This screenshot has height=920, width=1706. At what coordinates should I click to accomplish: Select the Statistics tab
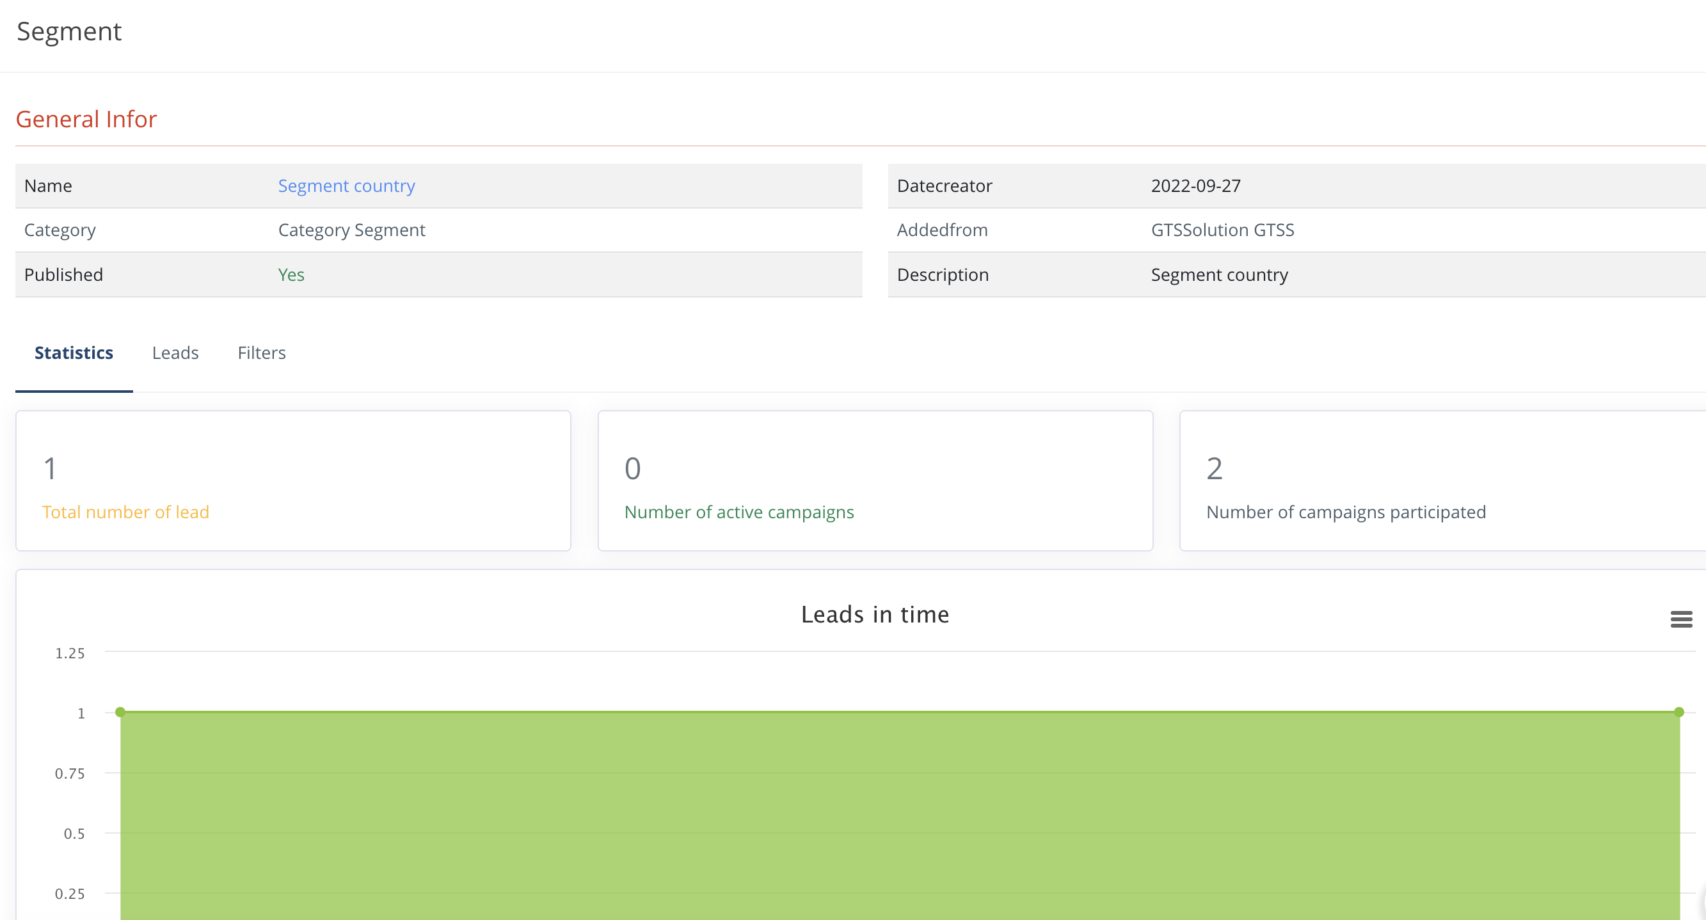[74, 353]
